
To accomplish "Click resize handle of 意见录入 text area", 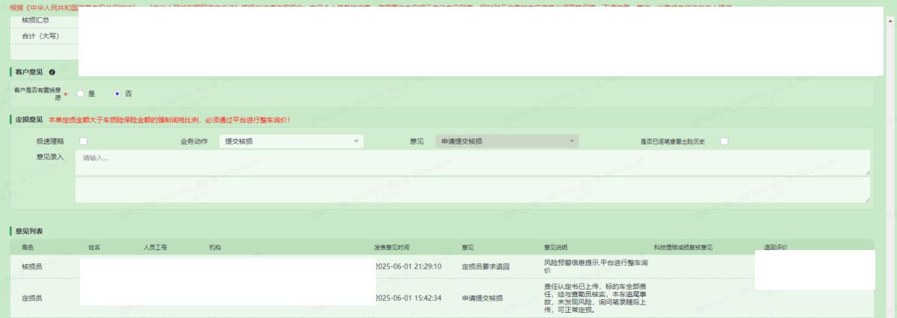I will tap(867, 172).
